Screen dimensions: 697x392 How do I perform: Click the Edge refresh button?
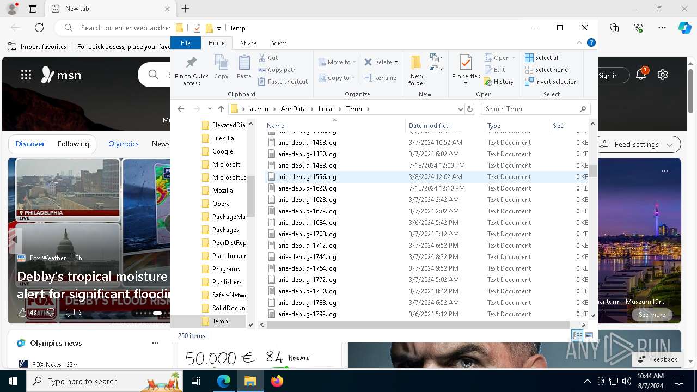pyautogui.click(x=39, y=28)
